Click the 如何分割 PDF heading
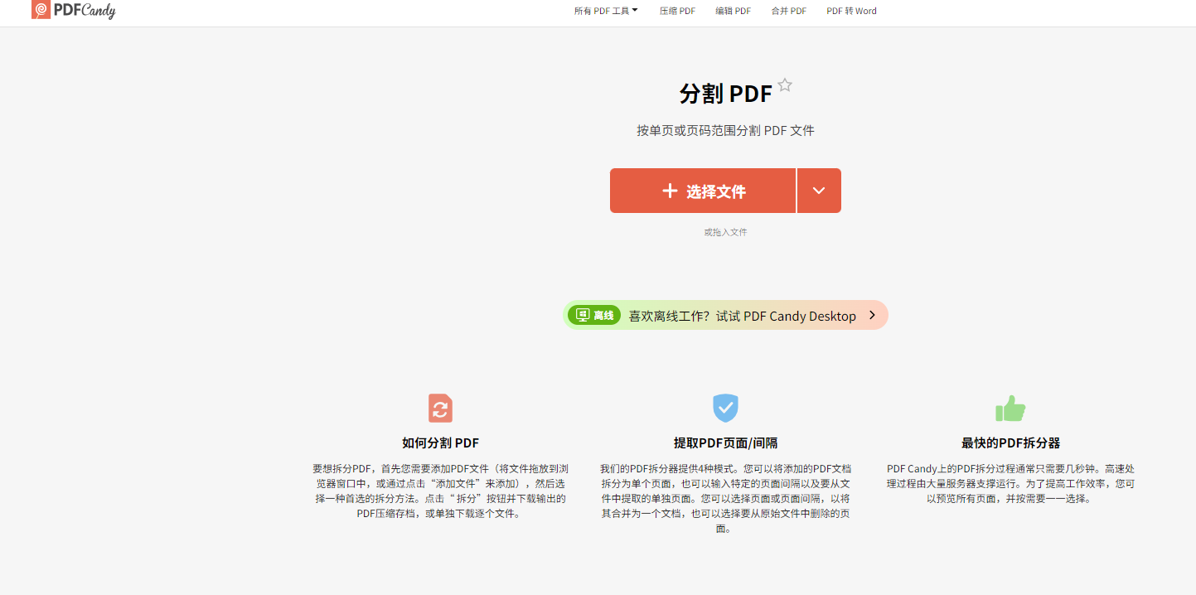 pos(440,443)
